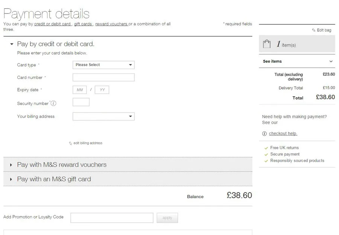Viewport: 339px width, 235px height.
Task: Follow the gift cards link
Action: 83,24
